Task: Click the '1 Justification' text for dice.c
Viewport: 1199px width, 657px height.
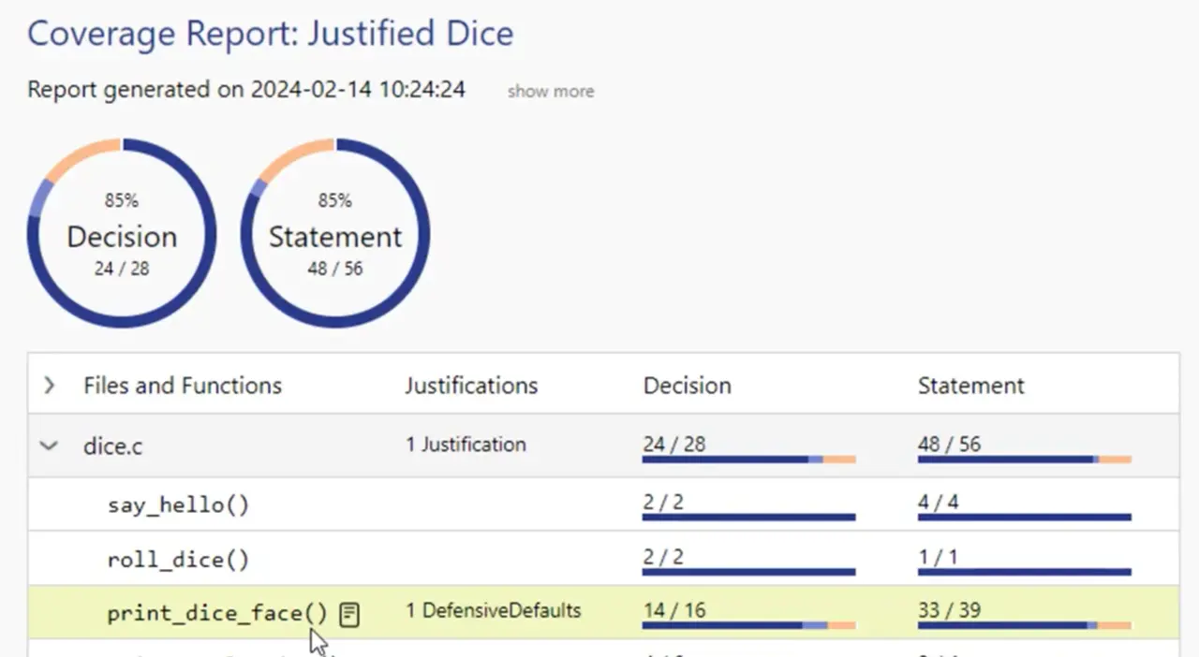Action: [466, 445]
